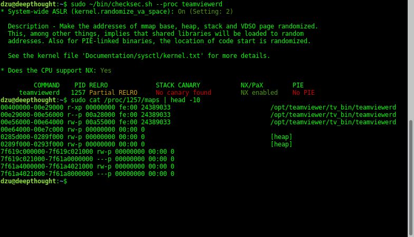
Task: Click the second [heap] label
Action: coord(281,144)
